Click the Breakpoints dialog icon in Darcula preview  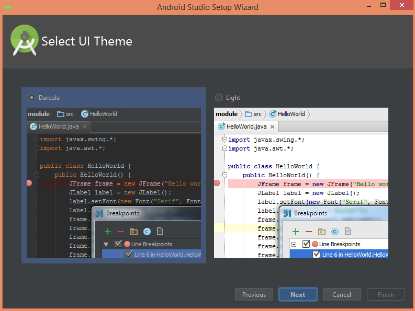(99, 213)
